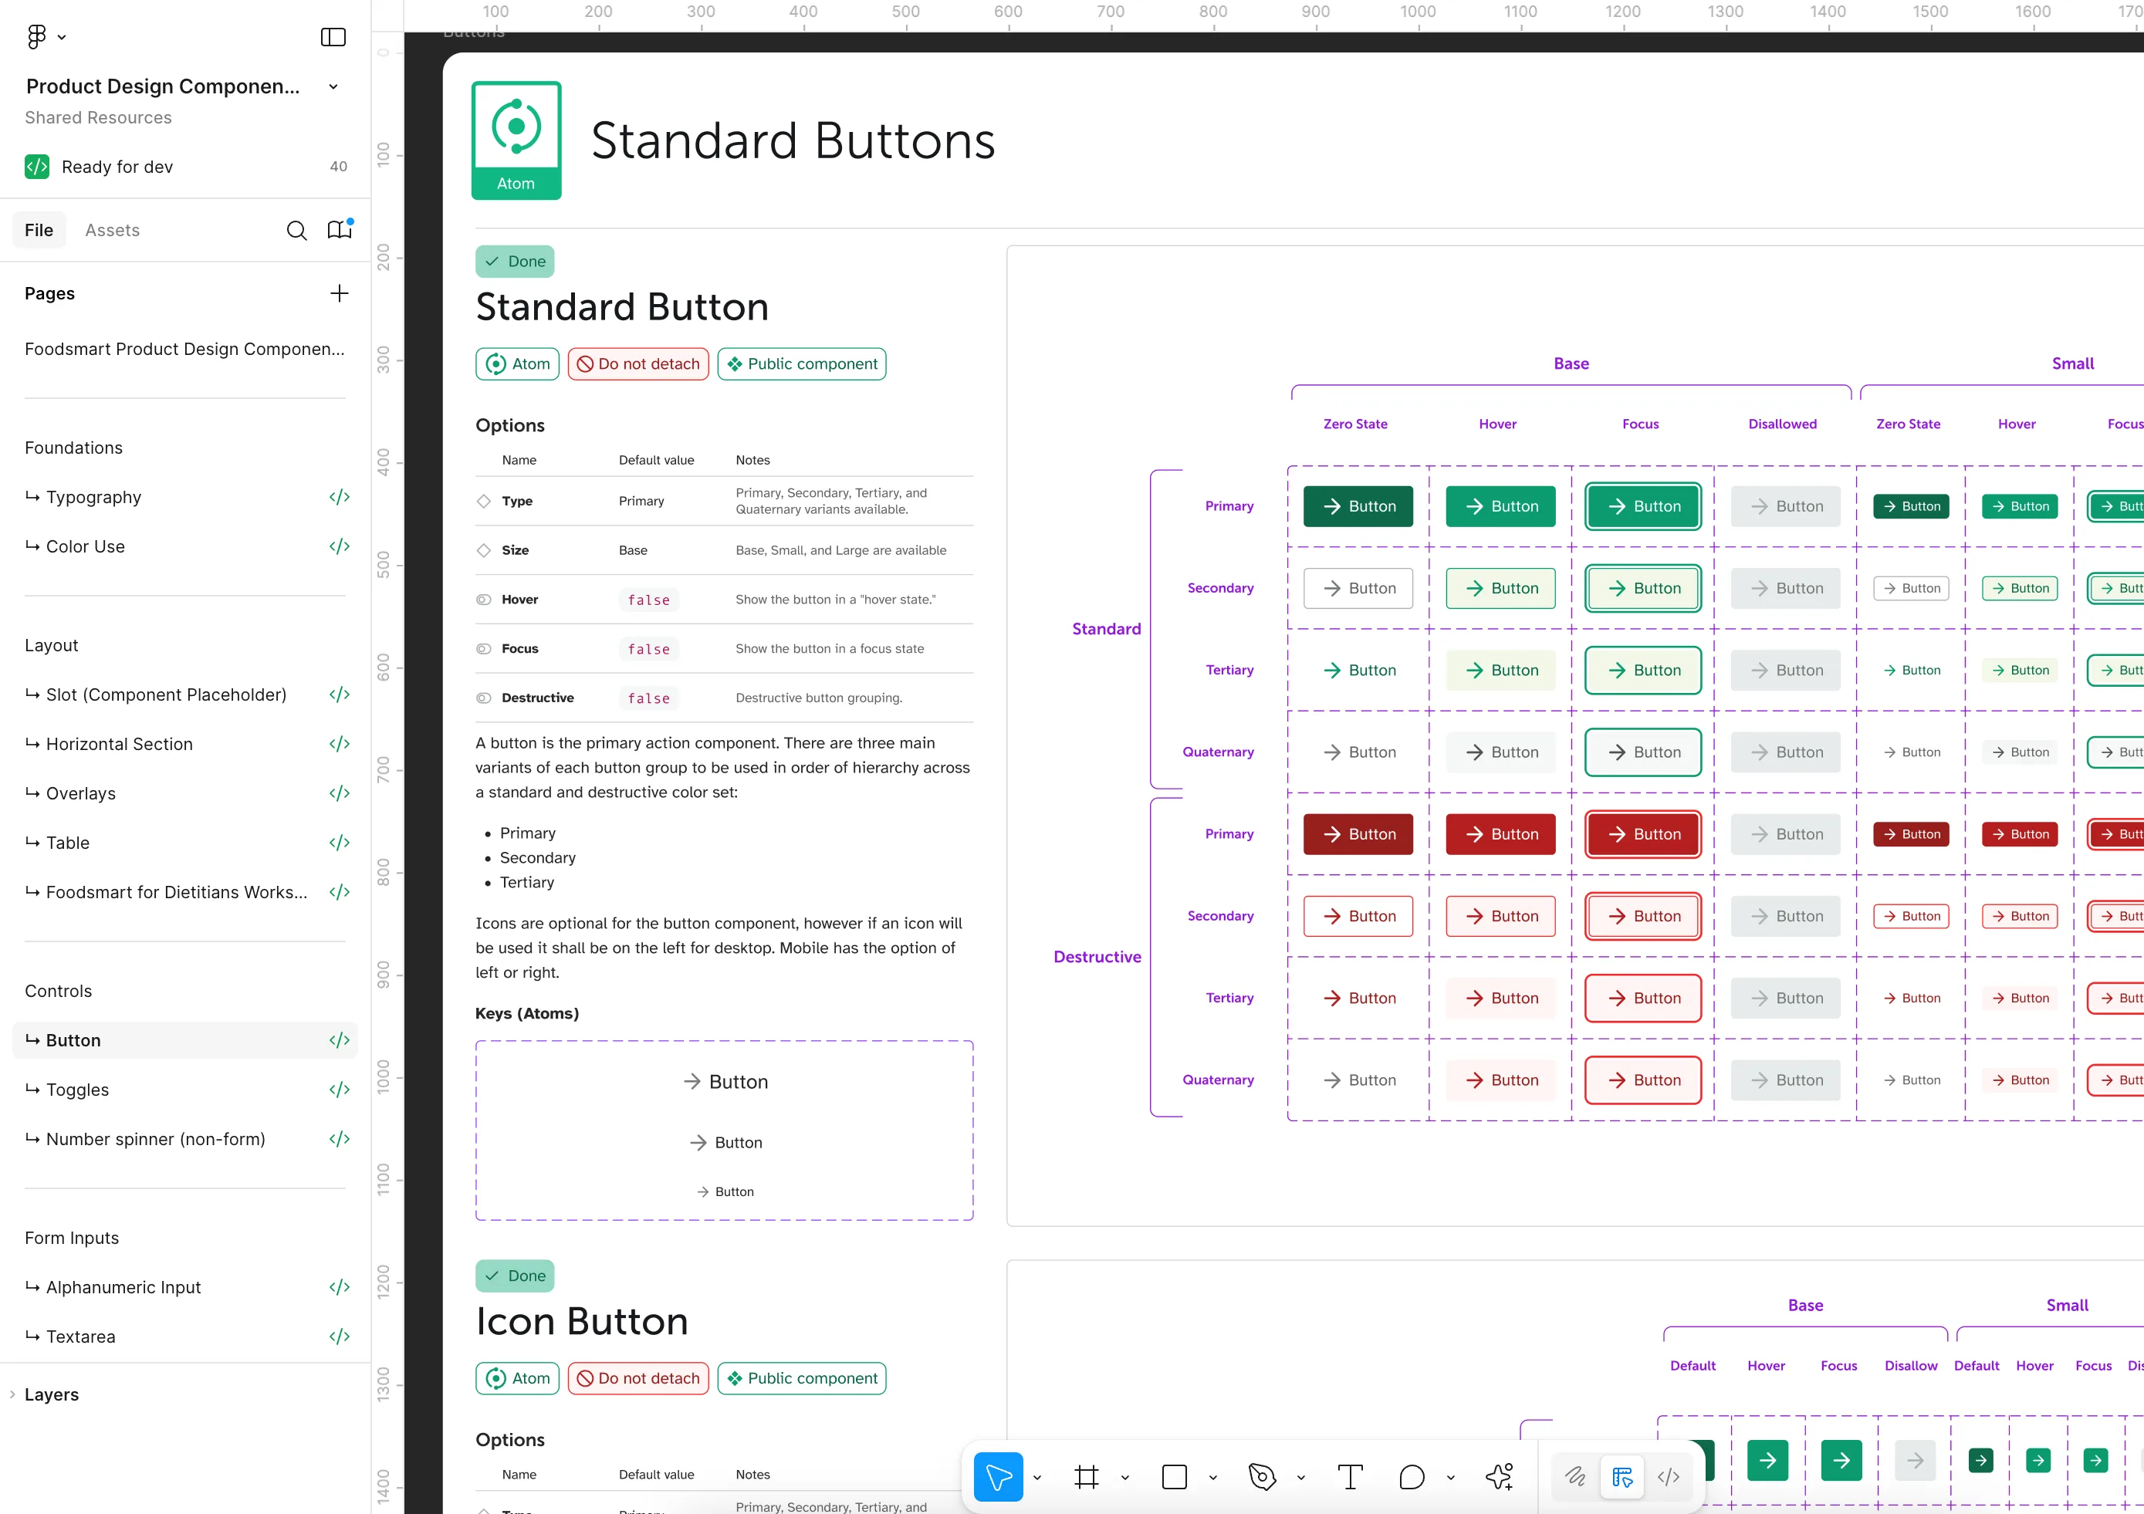Screen dimensions: 2144x1514
Task: Click dev-ready icon beside Color Use
Action: (339, 547)
